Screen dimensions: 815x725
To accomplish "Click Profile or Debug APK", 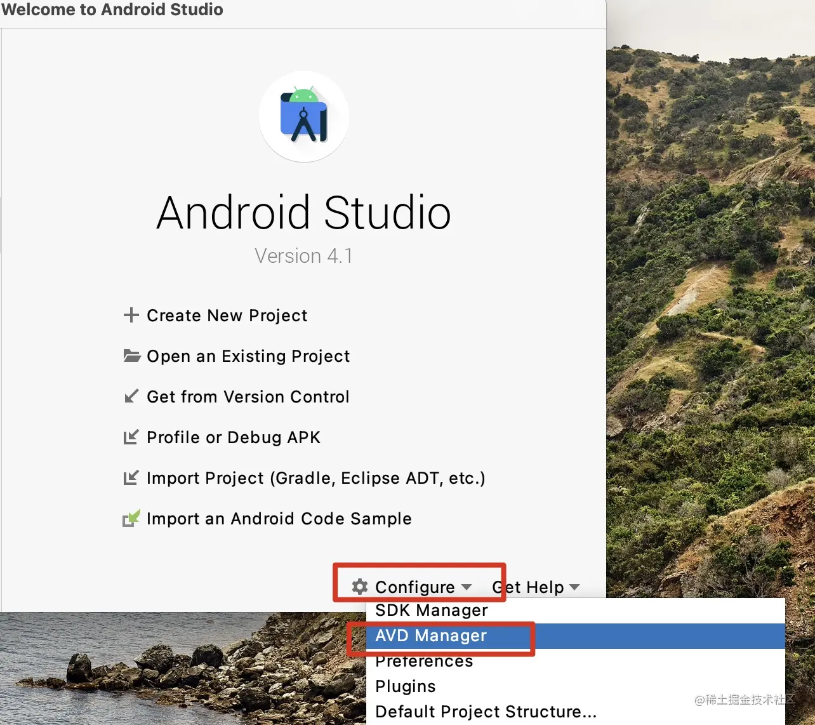I will pos(234,437).
